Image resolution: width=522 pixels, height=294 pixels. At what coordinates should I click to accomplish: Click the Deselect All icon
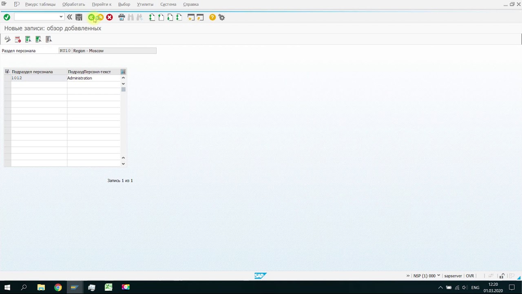point(49,39)
